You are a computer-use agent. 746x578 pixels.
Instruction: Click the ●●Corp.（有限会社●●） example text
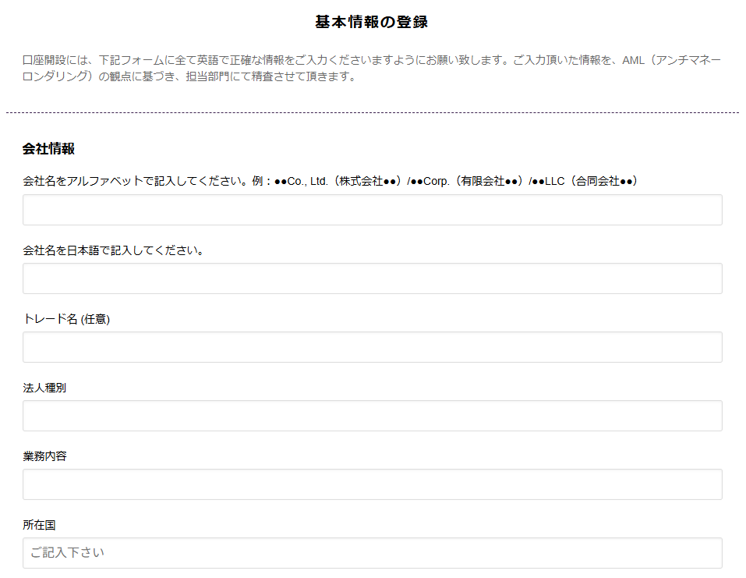pyautogui.click(x=468, y=181)
